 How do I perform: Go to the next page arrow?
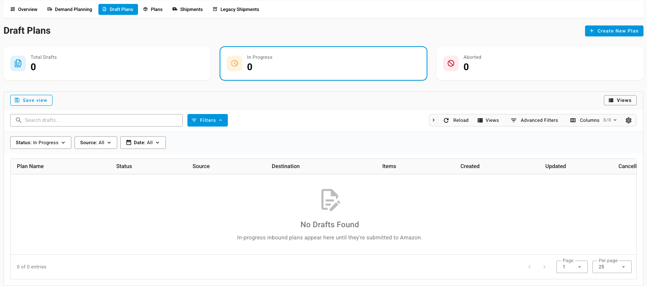(x=544, y=267)
